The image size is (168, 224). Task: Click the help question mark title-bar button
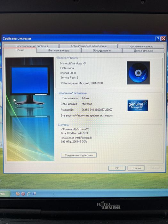[158, 39]
